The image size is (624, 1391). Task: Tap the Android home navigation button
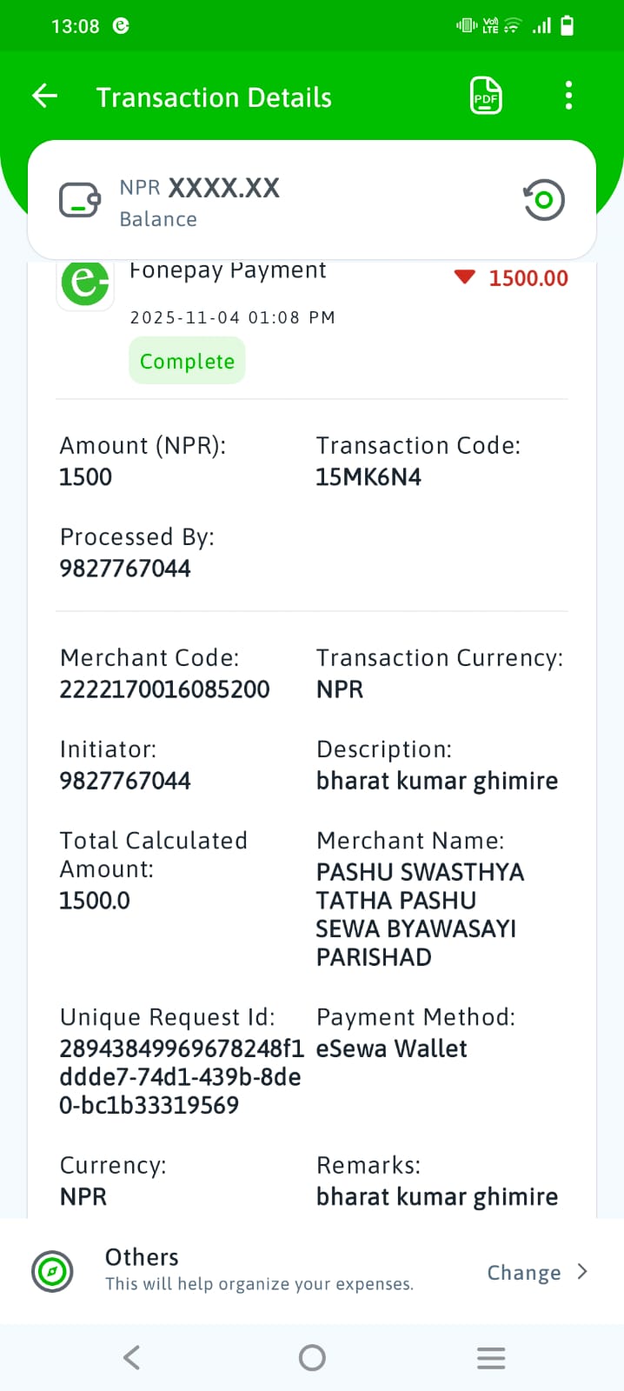click(312, 1357)
